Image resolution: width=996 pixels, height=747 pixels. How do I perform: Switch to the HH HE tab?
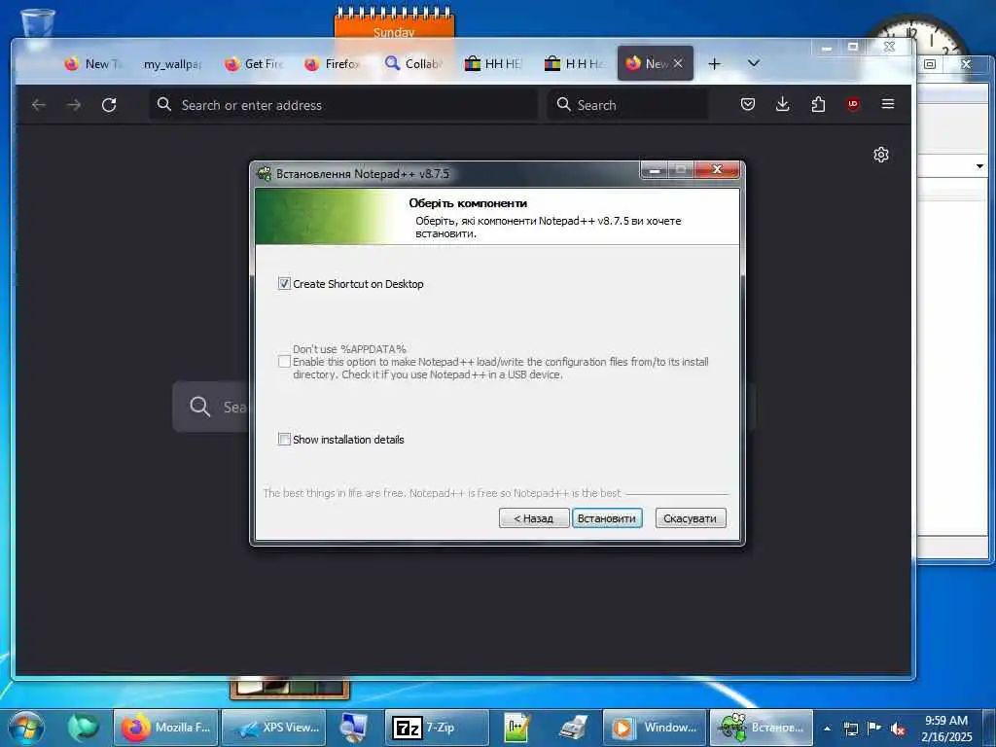click(494, 63)
